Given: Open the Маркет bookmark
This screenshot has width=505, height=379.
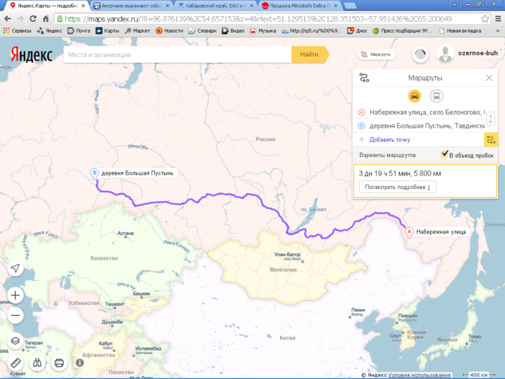Looking at the screenshot, I should pyautogui.click(x=137, y=31).
